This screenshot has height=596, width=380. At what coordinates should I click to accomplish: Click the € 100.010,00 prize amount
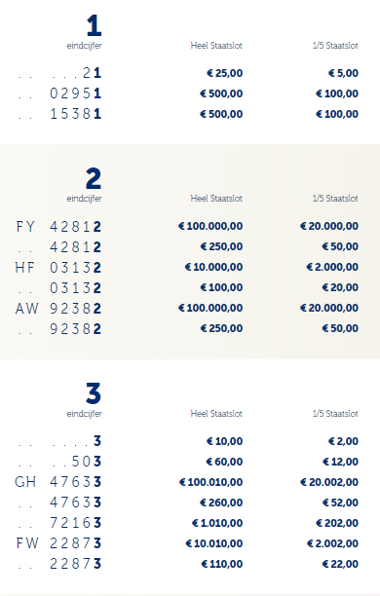point(210,482)
